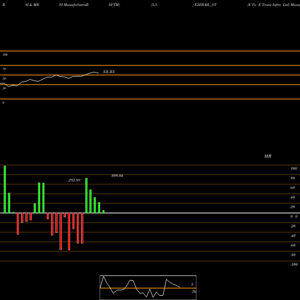
Task: Click the 398.04 value label
Action: click(x=117, y=176)
